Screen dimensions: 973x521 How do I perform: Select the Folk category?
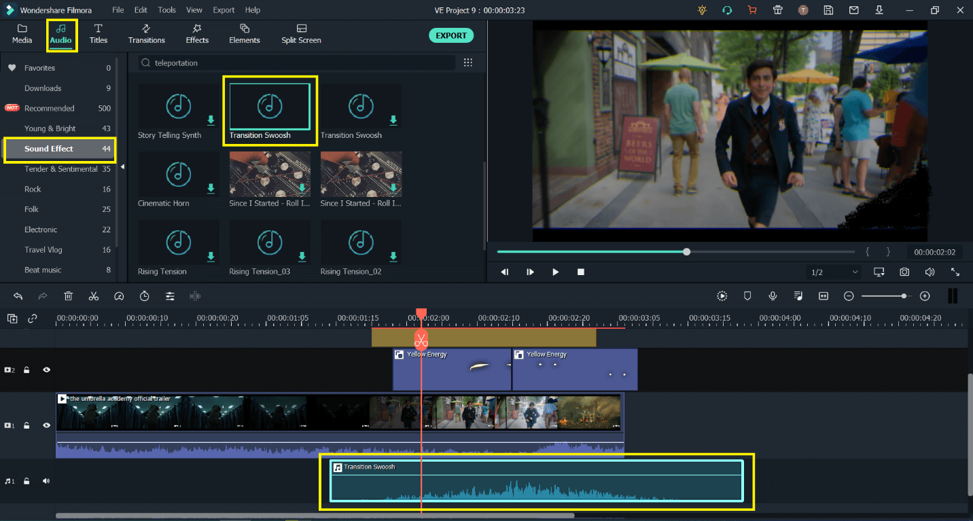point(58,209)
